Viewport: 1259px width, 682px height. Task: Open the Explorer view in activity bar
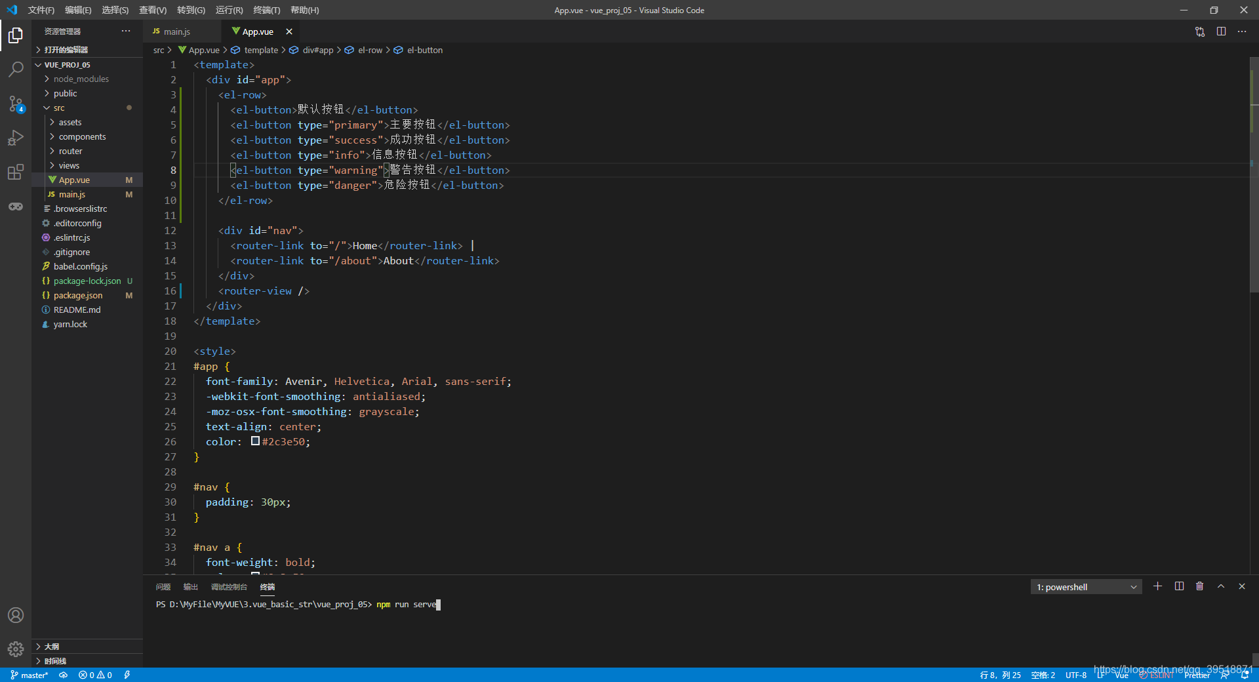16,35
